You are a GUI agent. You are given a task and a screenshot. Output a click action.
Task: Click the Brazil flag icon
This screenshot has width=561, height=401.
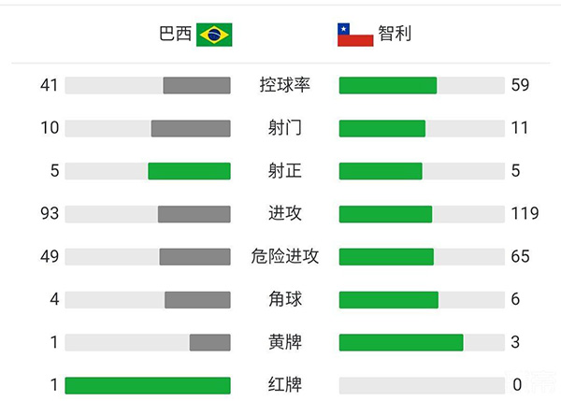tap(214, 35)
